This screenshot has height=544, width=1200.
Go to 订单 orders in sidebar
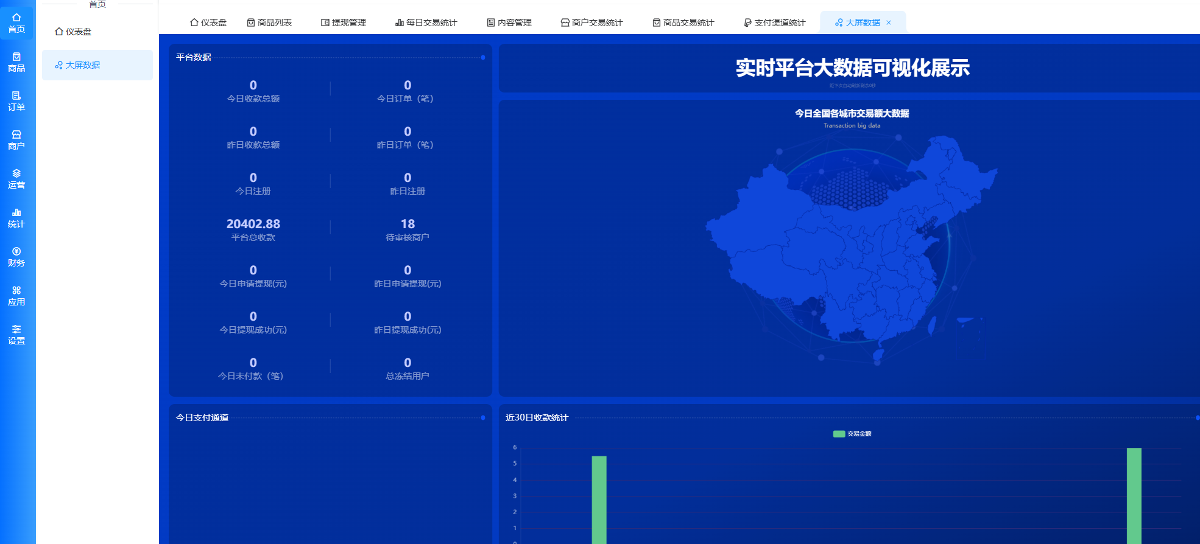pyautogui.click(x=16, y=101)
